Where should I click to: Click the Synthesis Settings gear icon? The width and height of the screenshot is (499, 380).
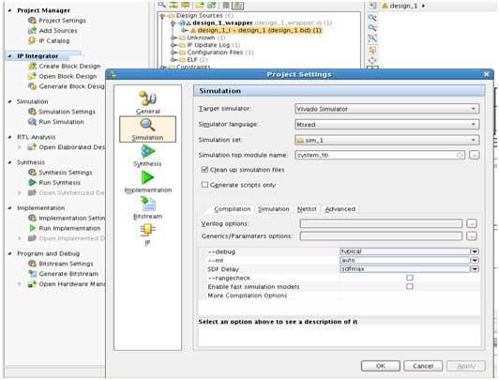coord(32,173)
